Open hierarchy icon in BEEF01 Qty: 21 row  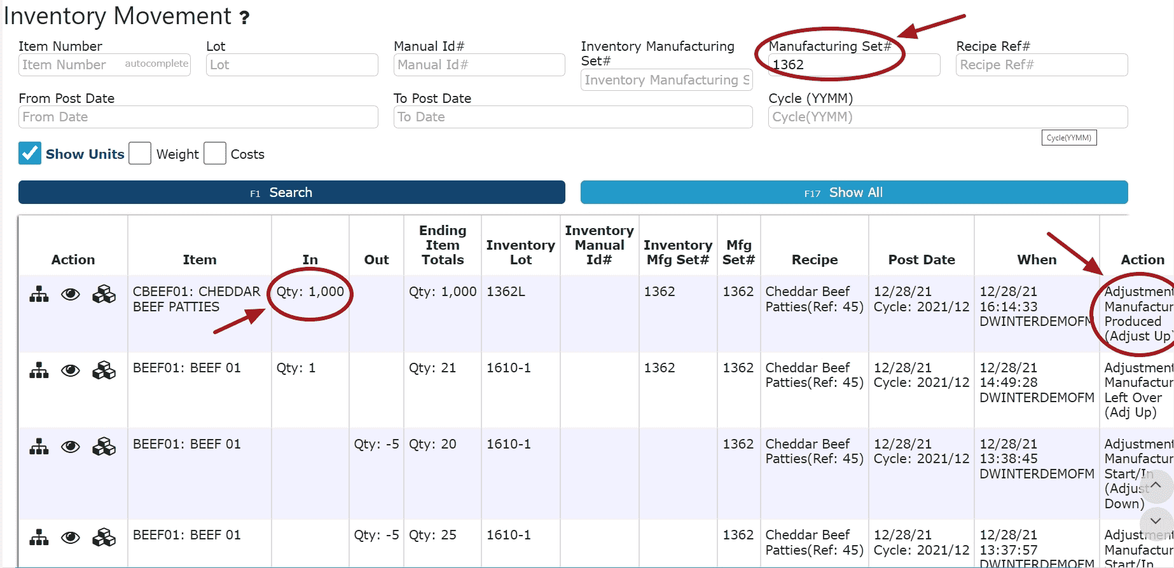[x=39, y=370]
